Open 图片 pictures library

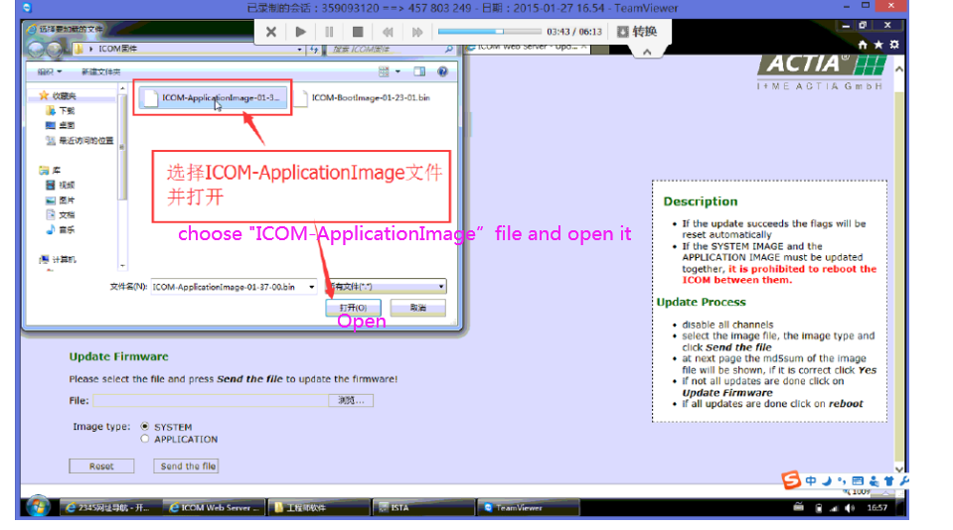61,199
